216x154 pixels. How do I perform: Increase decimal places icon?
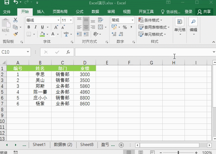tap(114, 34)
